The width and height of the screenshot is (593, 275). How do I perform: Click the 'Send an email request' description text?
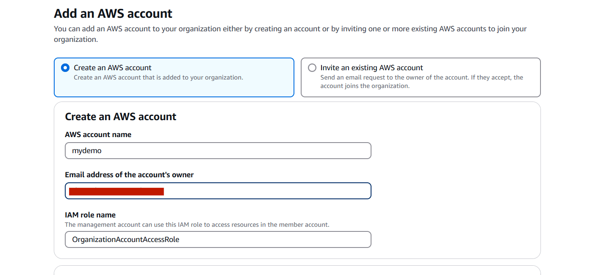[x=421, y=82]
